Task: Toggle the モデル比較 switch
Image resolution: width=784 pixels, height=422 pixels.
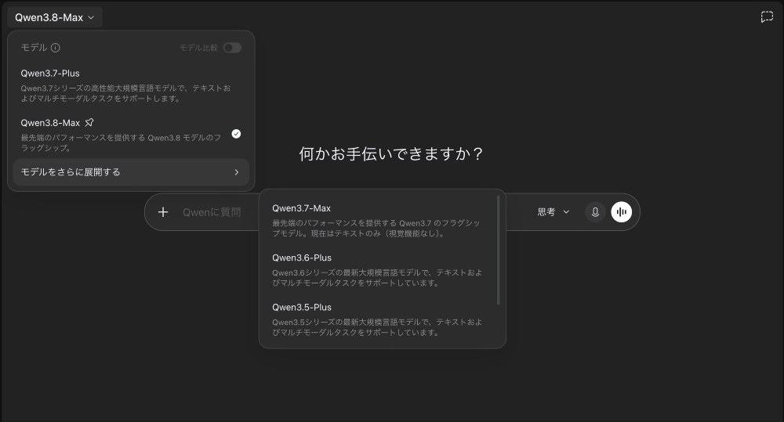Action: [232, 48]
